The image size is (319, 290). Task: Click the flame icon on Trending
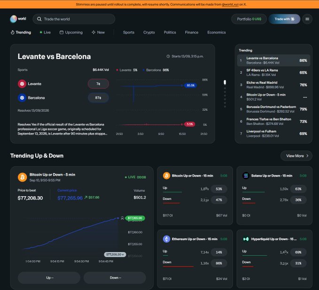point(12,32)
